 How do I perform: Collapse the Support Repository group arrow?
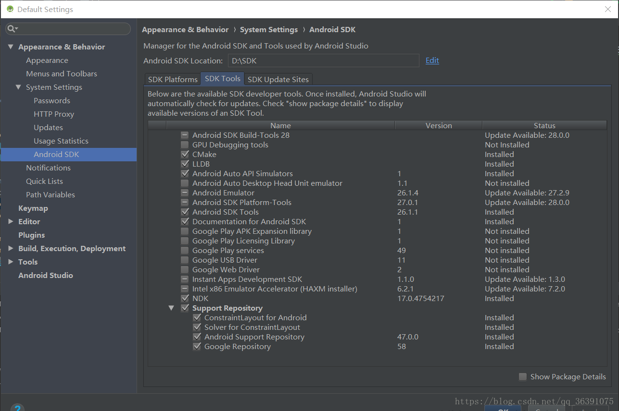tap(171, 308)
